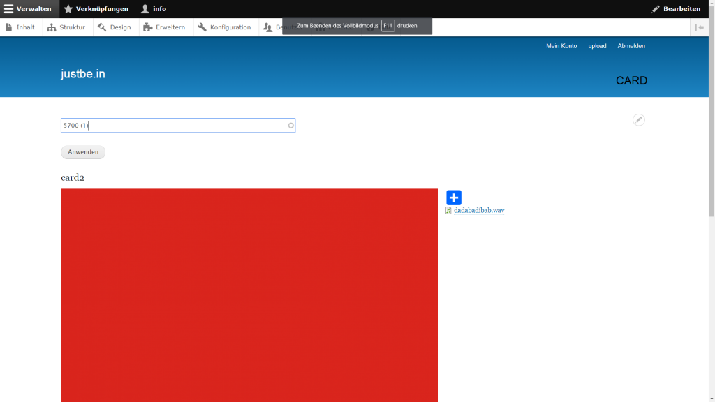Click the pencil contextual edit icon
The image size is (715, 402).
[638, 119]
